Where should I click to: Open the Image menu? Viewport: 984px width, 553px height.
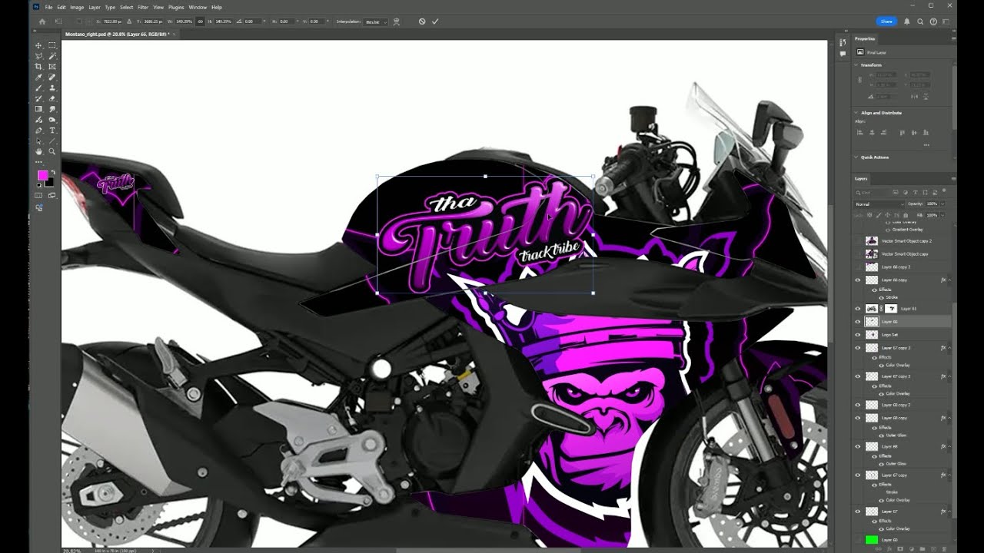pyautogui.click(x=77, y=7)
